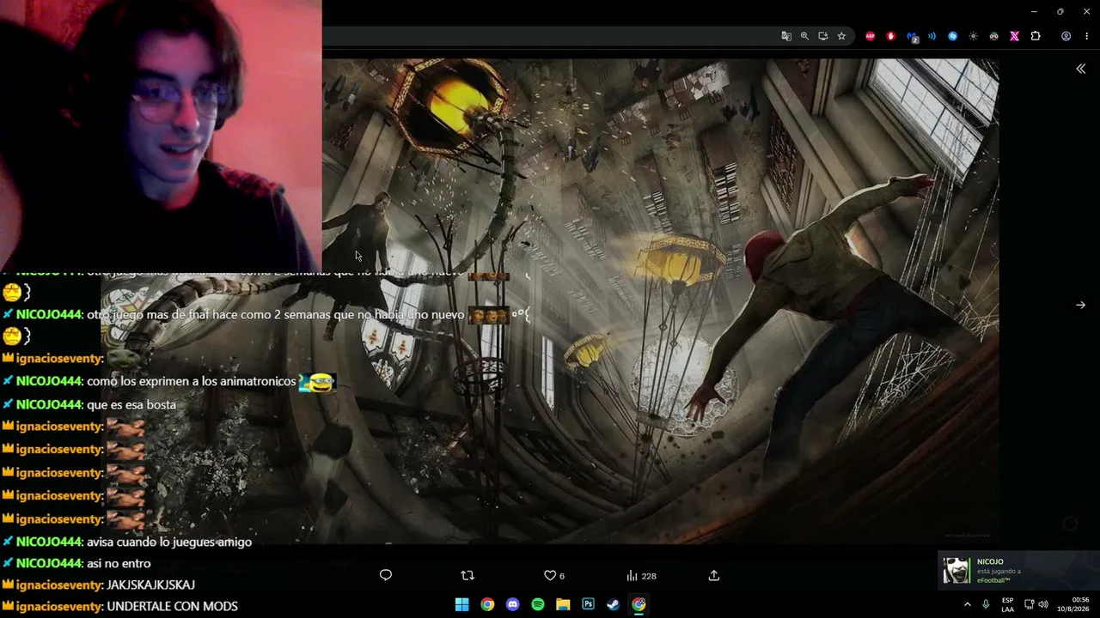
Task: Click the NICOJO Steam notification popup
Action: point(1018,570)
